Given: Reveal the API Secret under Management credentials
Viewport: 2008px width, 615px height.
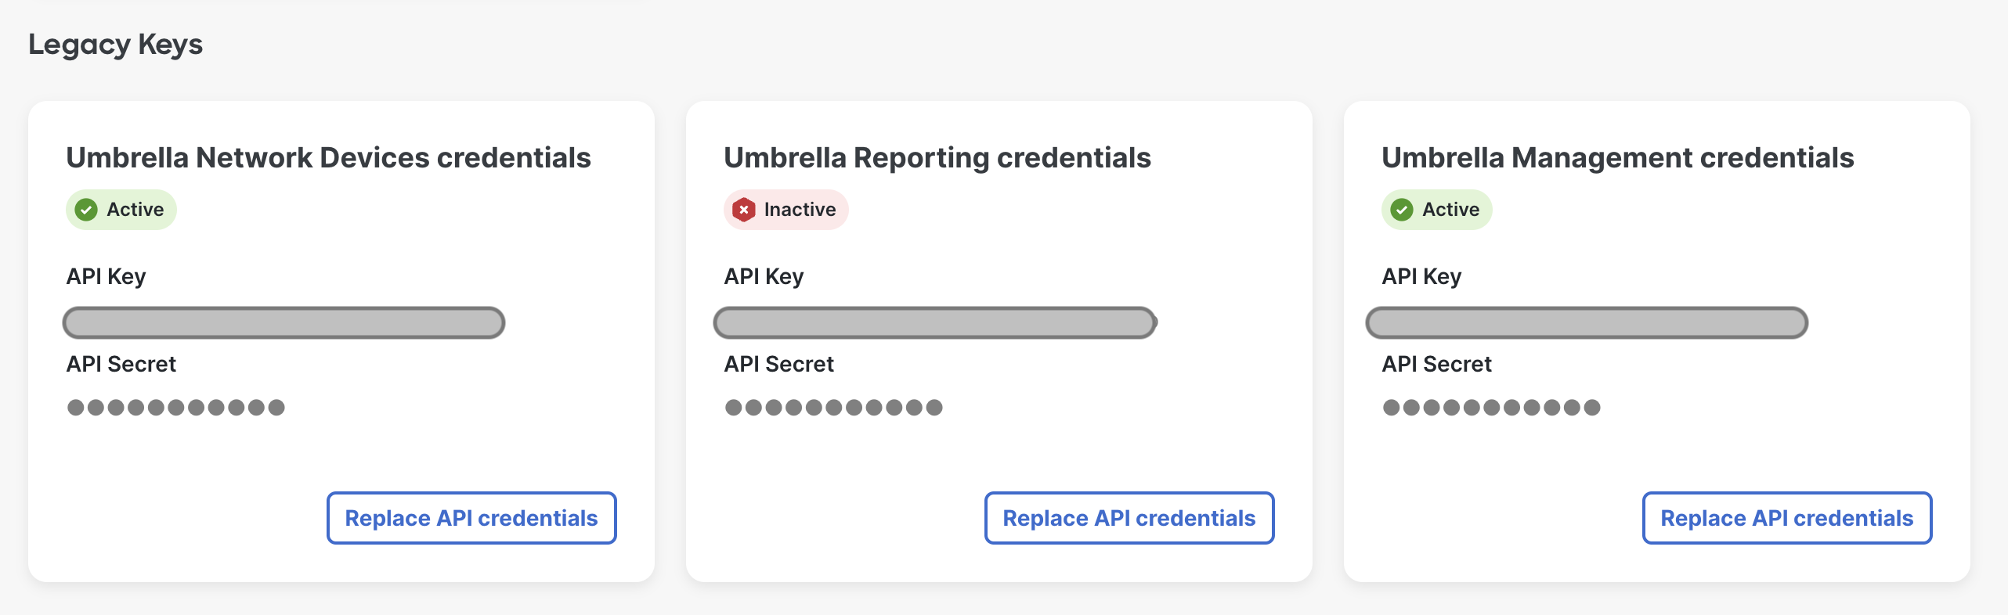Looking at the screenshot, I should (x=1490, y=406).
